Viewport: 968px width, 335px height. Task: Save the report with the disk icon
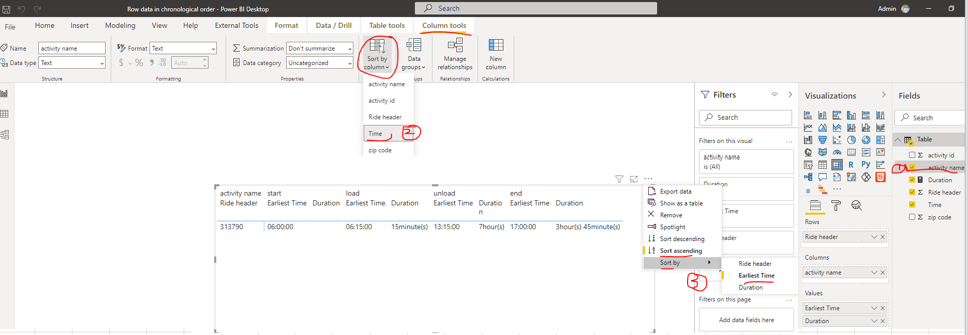pyautogui.click(x=6, y=9)
